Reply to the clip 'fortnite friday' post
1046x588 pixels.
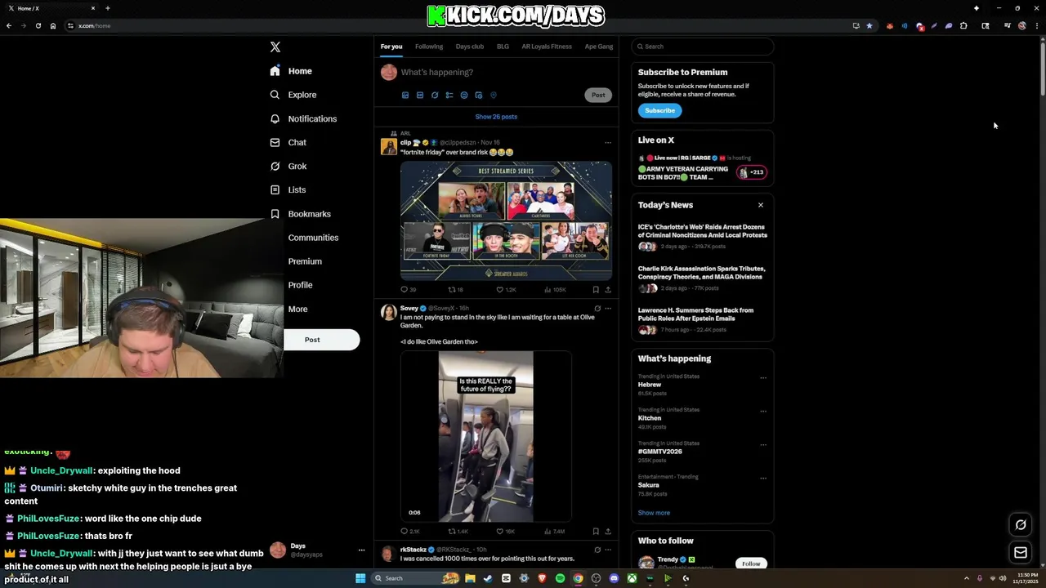coord(408,289)
